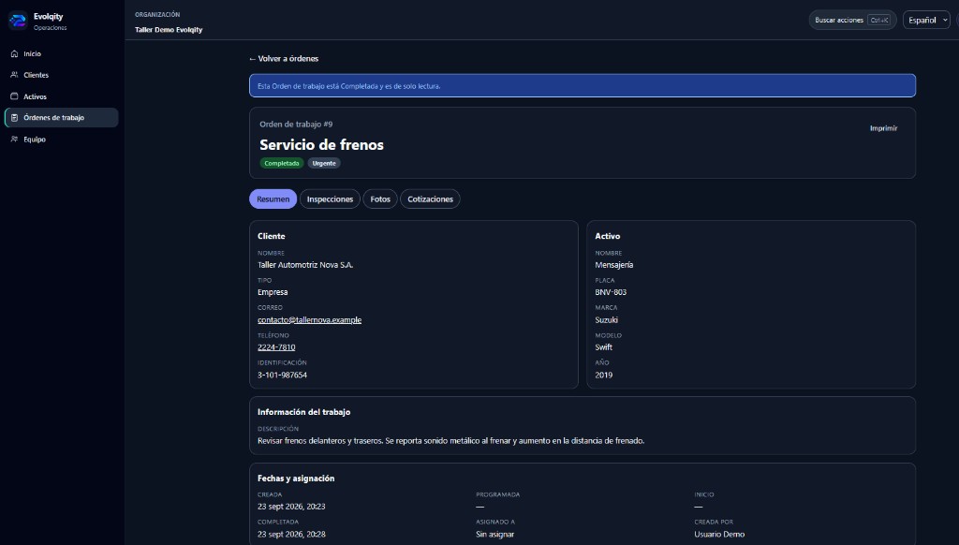Click plate value BNV-803

click(611, 292)
